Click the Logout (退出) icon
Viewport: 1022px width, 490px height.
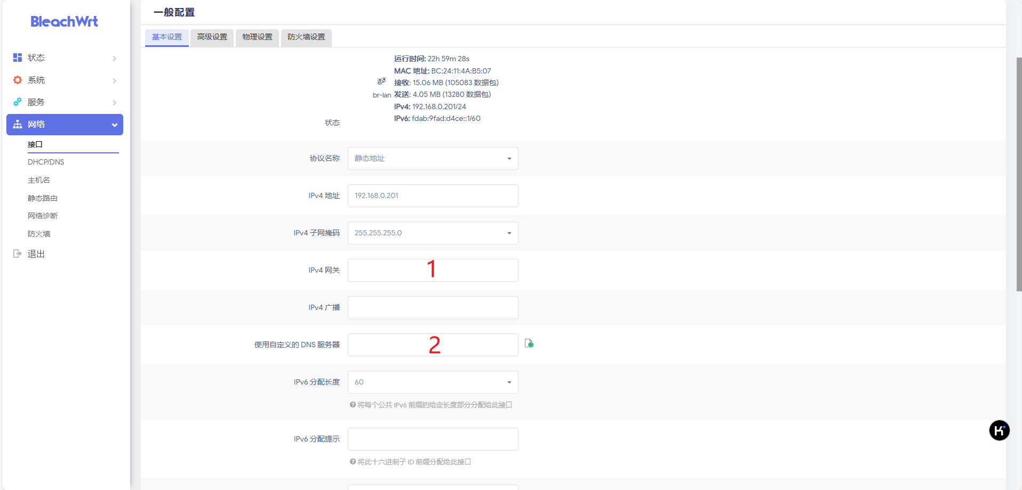coord(18,254)
